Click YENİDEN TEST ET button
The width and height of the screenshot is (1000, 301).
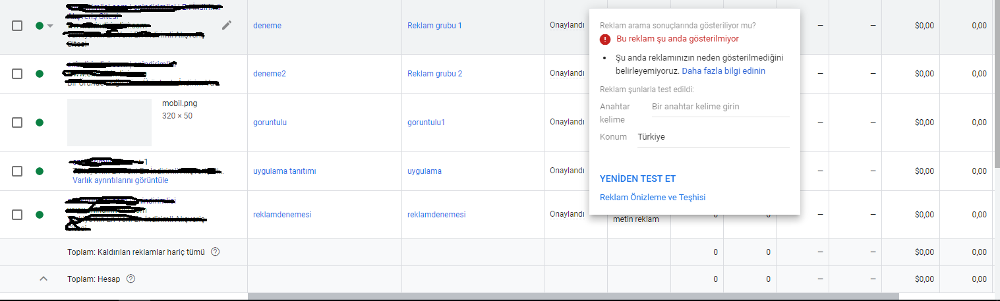tap(637, 178)
